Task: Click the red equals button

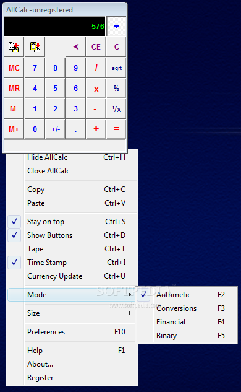Action: pyautogui.click(x=116, y=129)
